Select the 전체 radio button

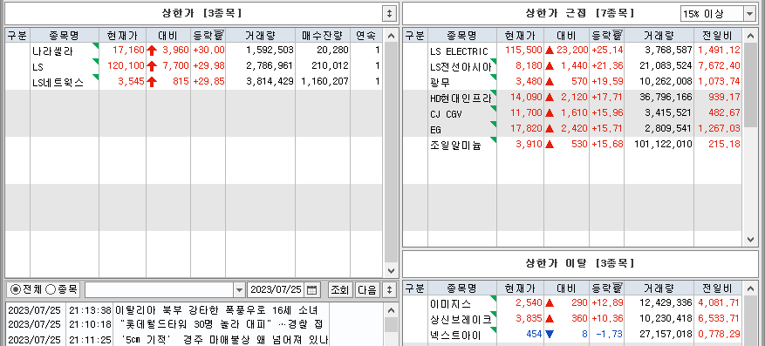16,290
